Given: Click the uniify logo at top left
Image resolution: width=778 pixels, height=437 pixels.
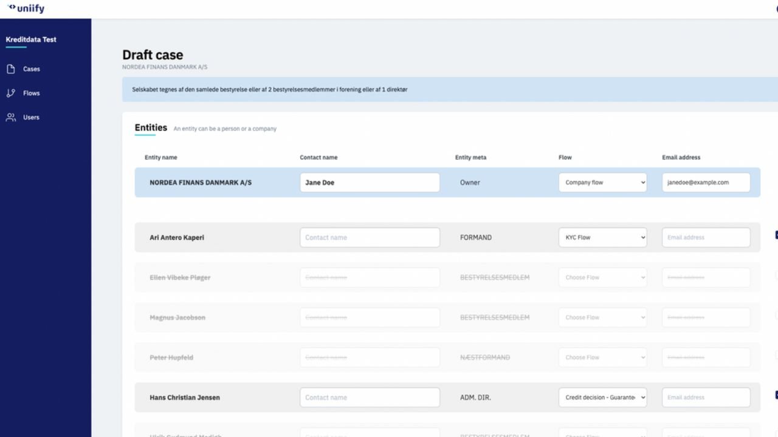Looking at the screenshot, I should coord(26,8).
